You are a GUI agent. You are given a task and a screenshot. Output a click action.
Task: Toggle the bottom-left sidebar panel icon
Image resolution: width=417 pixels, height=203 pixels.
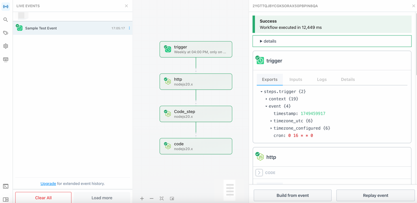coord(6,199)
